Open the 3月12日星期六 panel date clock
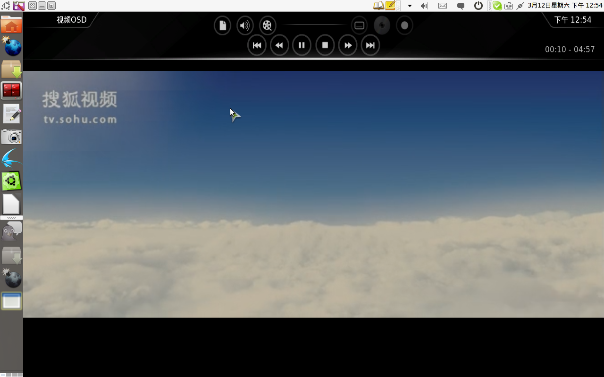Screen dimensions: 604x377 pyautogui.click(x=565, y=6)
